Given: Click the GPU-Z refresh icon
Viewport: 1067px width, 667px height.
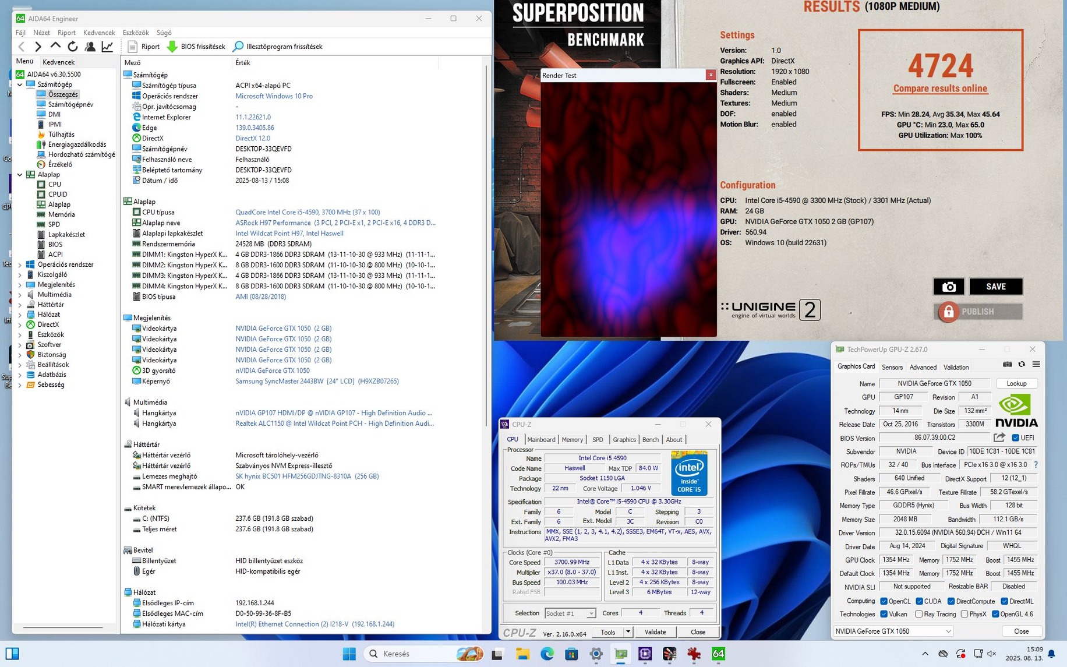Looking at the screenshot, I should coord(1022,365).
